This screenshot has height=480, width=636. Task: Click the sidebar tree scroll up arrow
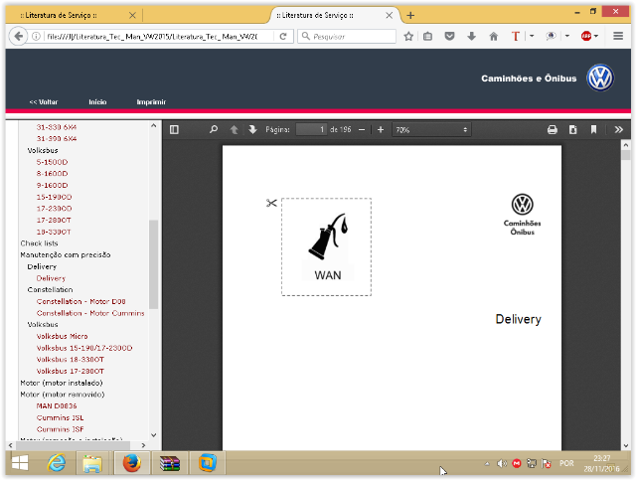click(x=153, y=126)
